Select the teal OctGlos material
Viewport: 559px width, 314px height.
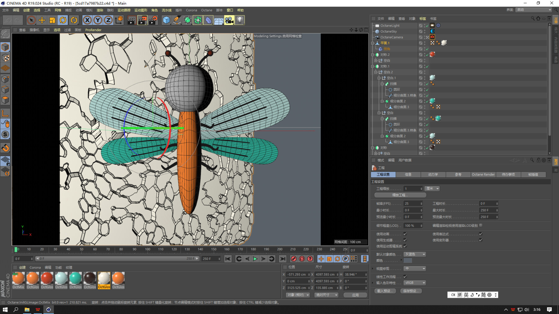point(75,281)
